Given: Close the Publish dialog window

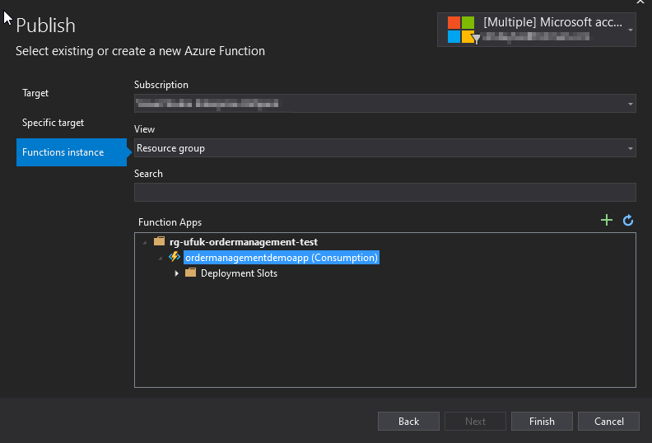Looking at the screenshot, I should click(x=640, y=2).
